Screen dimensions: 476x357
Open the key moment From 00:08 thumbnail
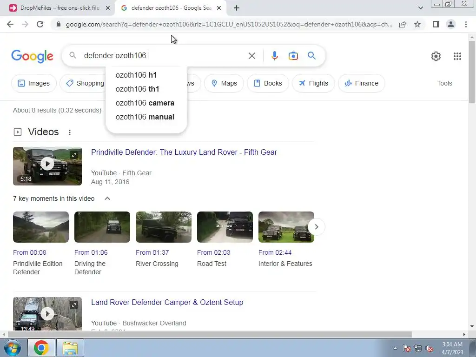[41, 227]
